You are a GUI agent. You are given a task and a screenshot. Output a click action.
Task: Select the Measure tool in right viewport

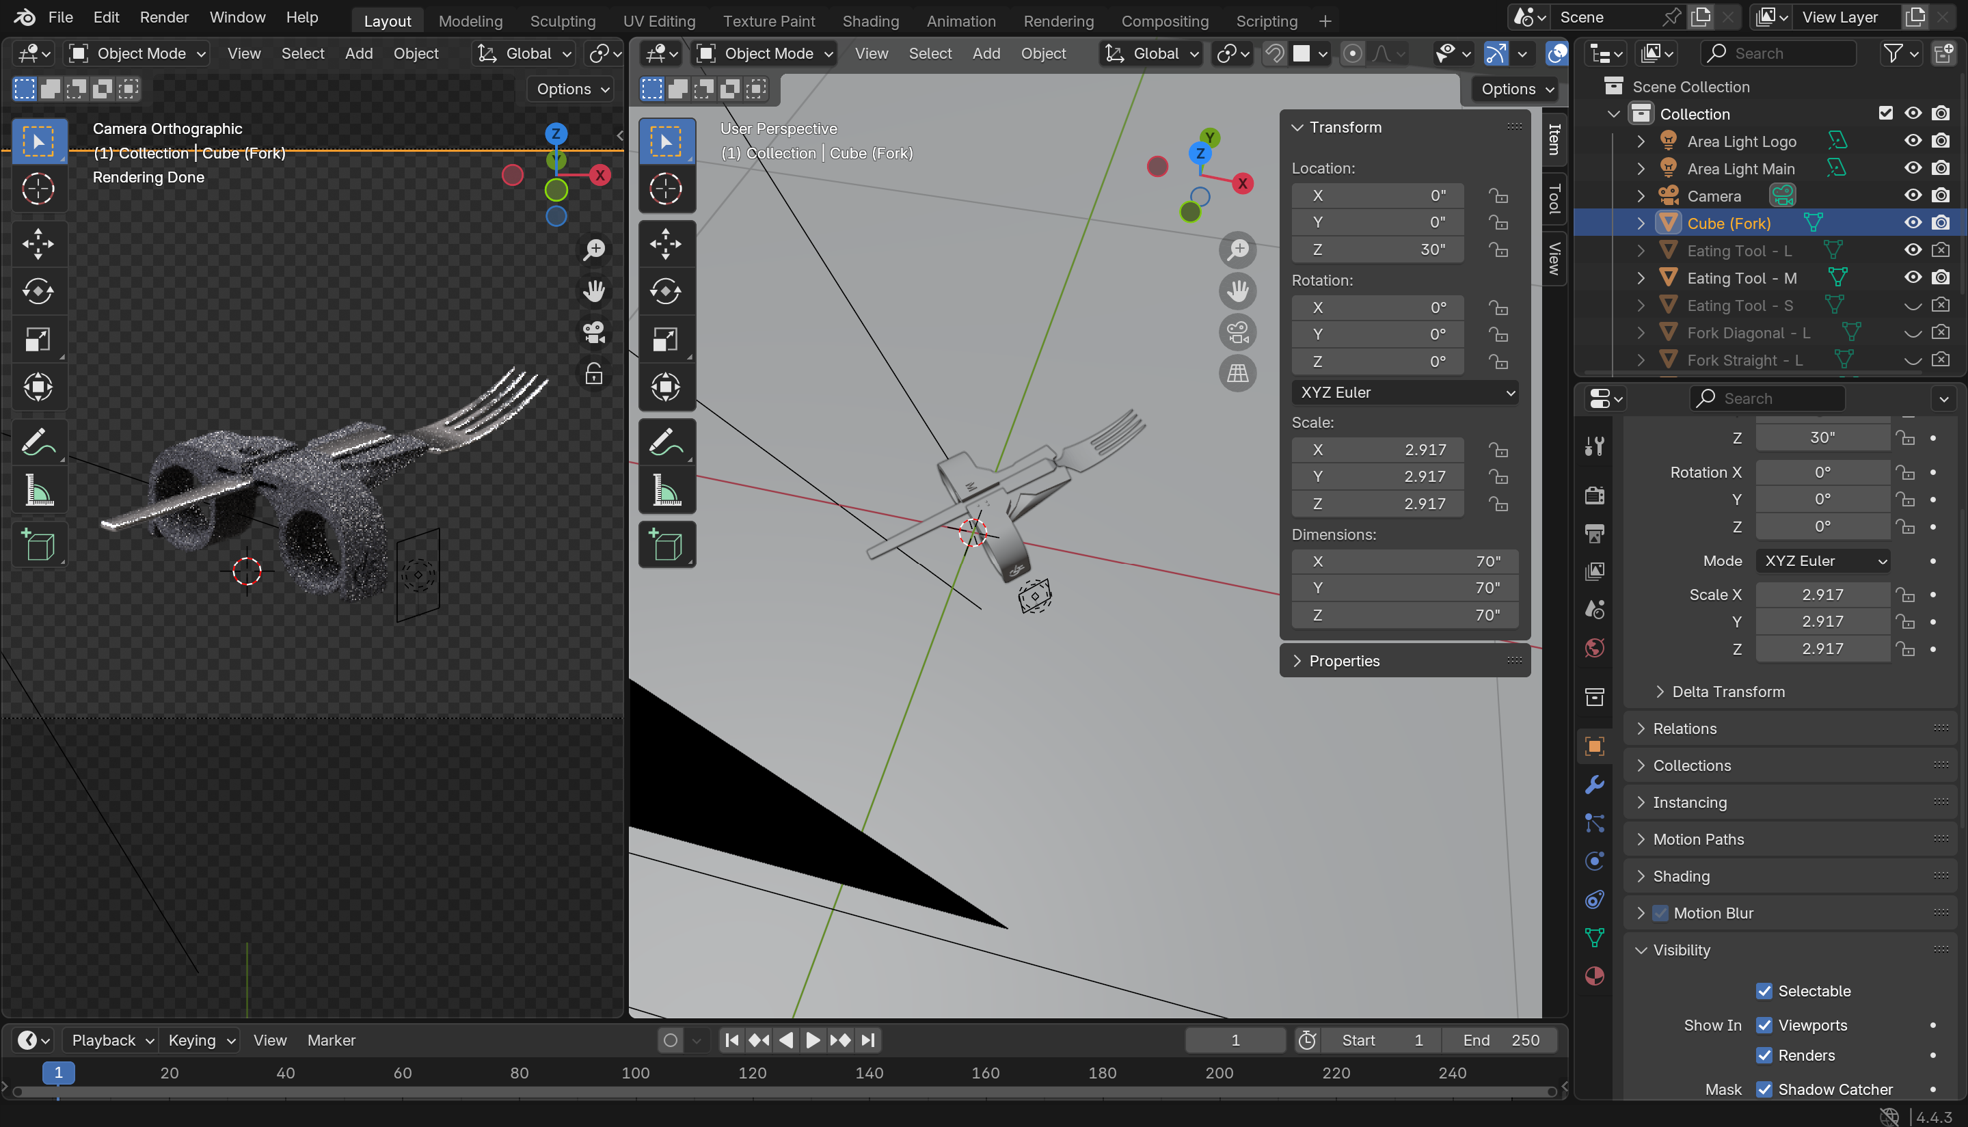click(x=666, y=491)
